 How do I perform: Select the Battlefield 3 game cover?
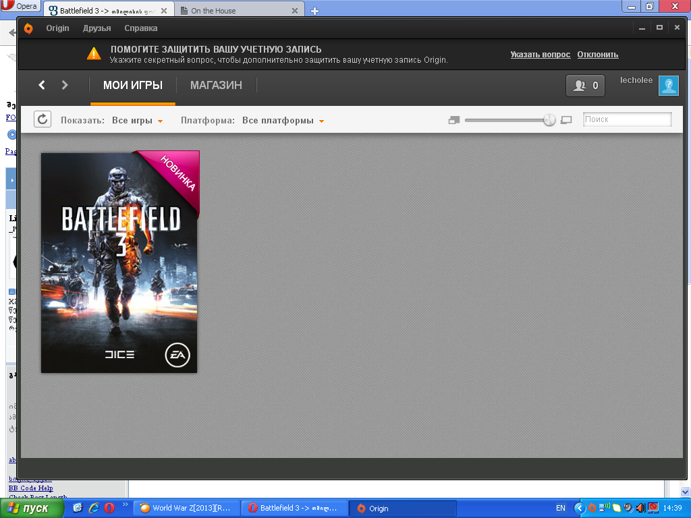click(119, 262)
